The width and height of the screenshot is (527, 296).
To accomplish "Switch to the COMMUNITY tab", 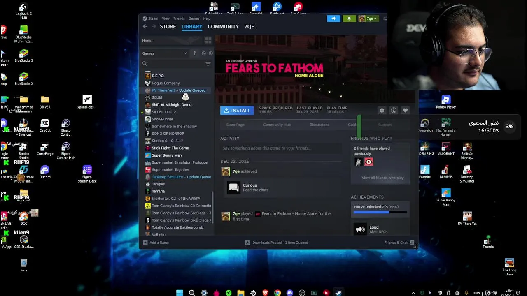I will [223, 26].
